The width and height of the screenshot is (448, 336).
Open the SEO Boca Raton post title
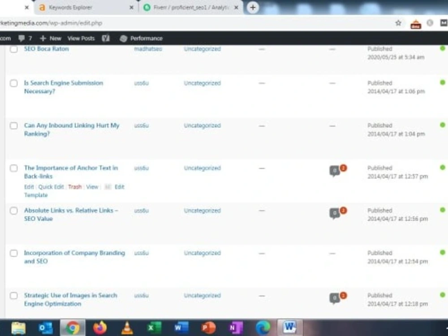pyautogui.click(x=46, y=49)
